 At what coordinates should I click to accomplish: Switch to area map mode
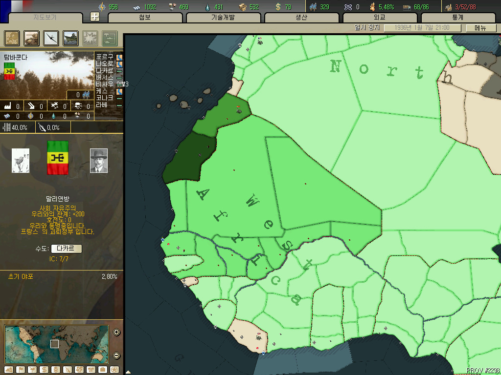pyautogui.click(x=91, y=370)
